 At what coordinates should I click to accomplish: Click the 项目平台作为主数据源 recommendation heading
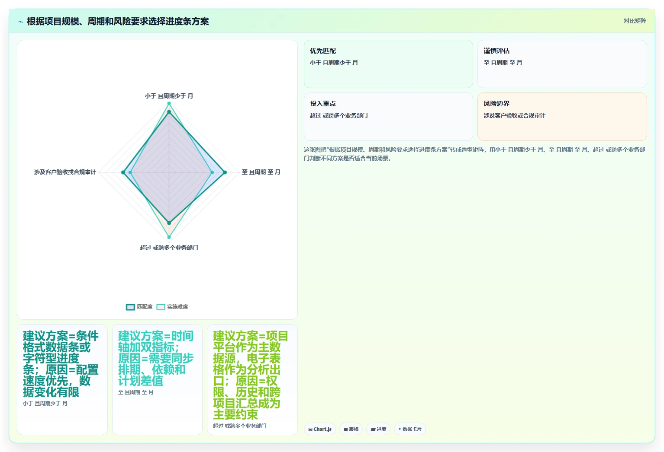coord(251,376)
